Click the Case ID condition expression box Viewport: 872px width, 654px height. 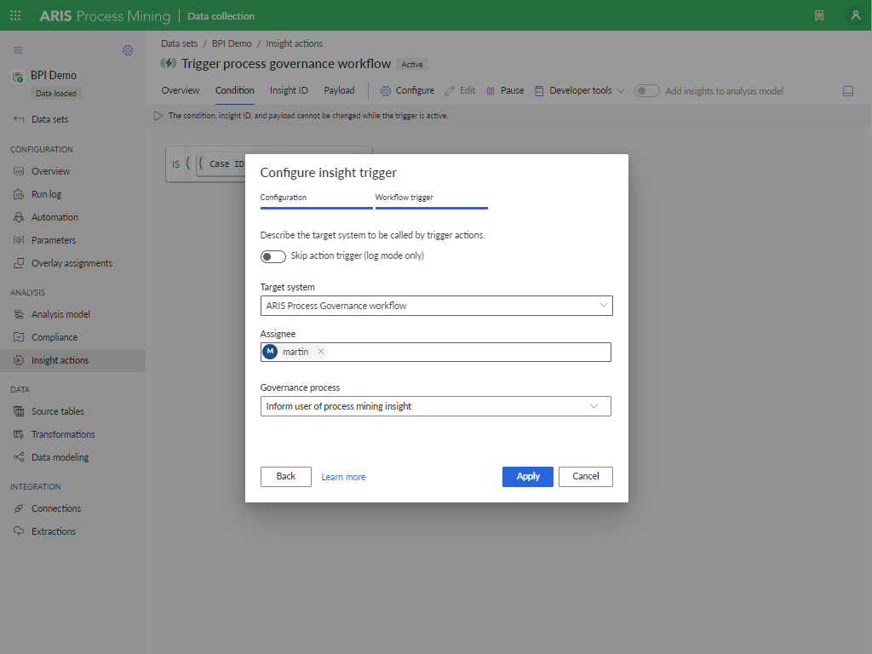coord(221,164)
